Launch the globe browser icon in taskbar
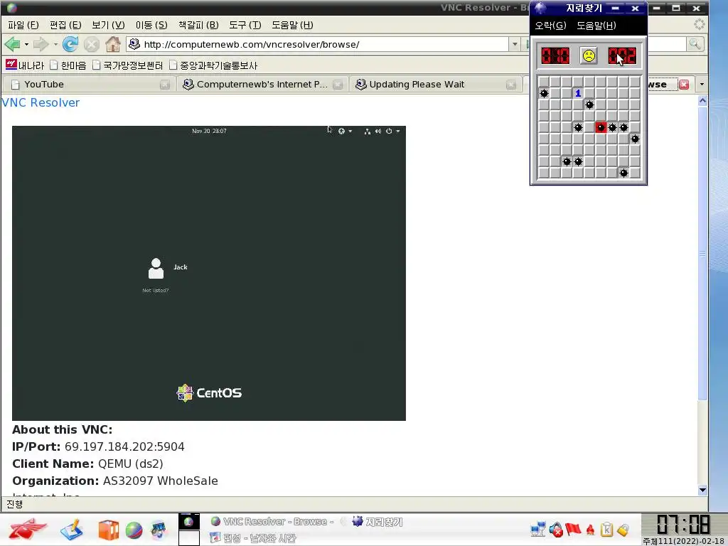This screenshot has height=546, width=728. tap(134, 530)
